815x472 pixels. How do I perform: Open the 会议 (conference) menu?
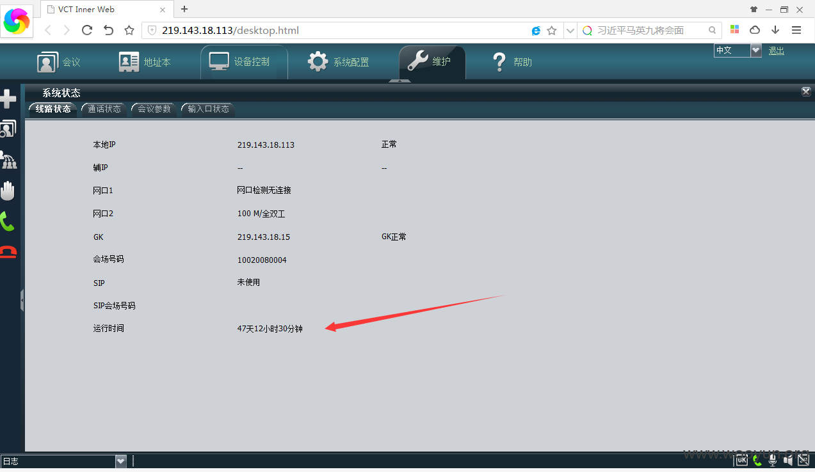coord(59,62)
